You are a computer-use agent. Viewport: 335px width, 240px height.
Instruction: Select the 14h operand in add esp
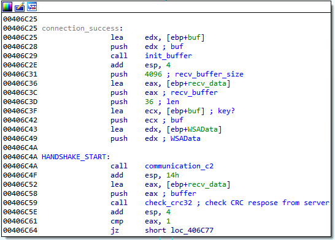[172, 175]
